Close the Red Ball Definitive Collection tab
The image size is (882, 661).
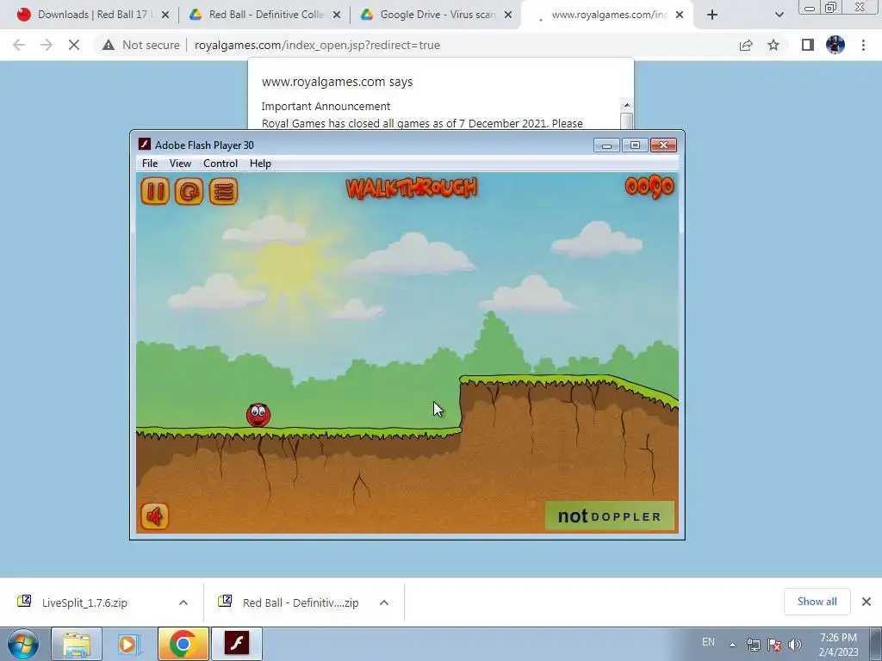click(337, 15)
